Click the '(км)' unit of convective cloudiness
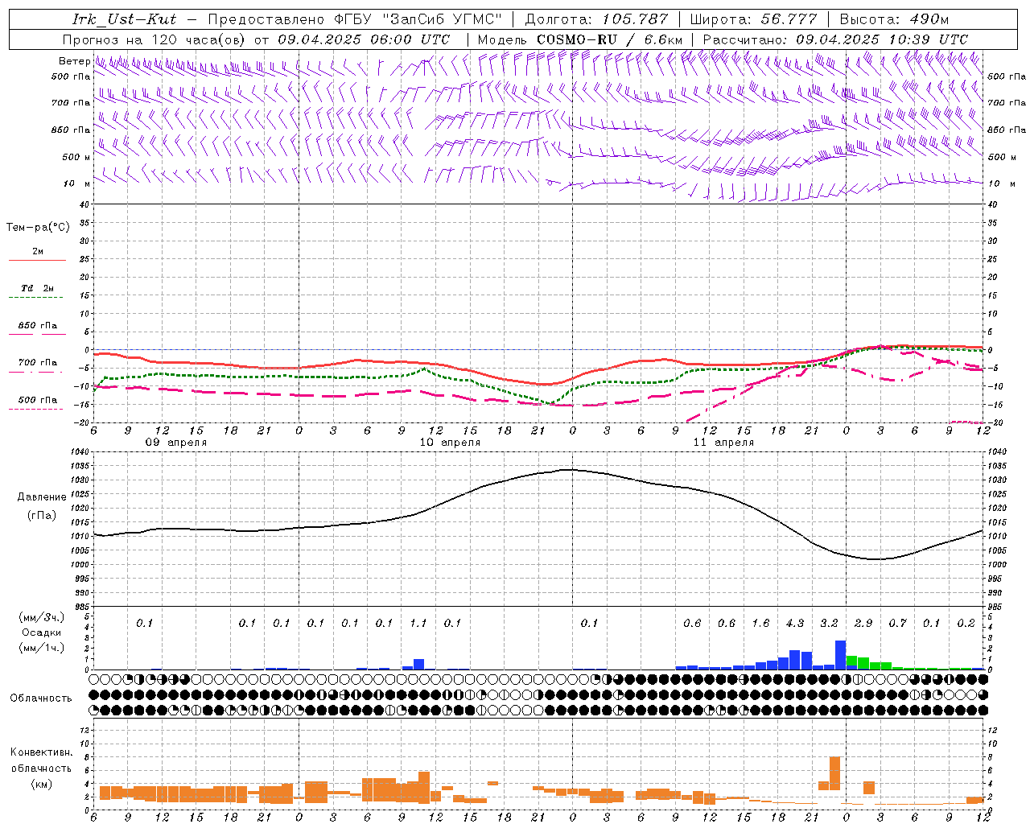Viewport: 1030px width, 824px height. [41, 784]
